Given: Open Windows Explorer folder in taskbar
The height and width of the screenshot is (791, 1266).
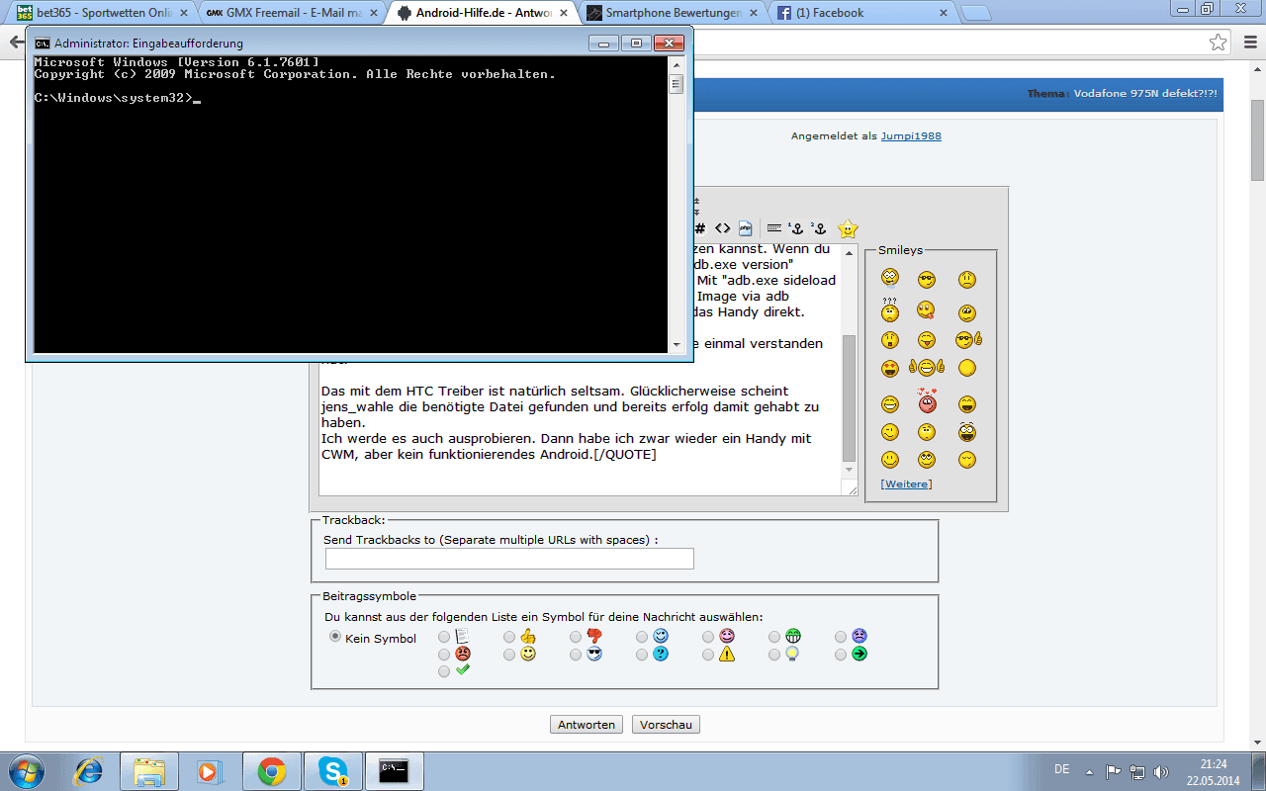Looking at the screenshot, I should click(x=149, y=771).
